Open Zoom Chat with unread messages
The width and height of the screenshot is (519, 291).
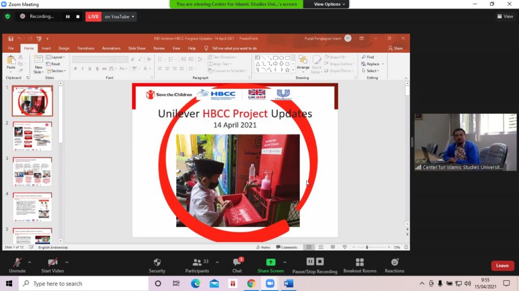point(237,266)
